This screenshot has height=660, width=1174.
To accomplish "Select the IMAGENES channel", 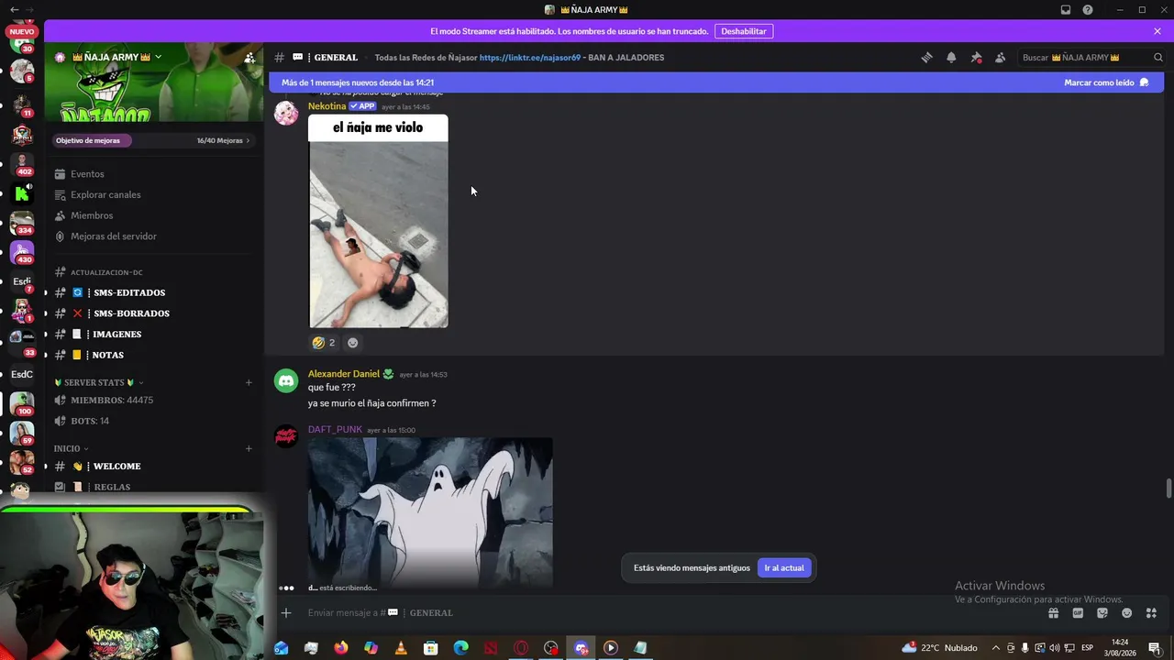I will (116, 335).
